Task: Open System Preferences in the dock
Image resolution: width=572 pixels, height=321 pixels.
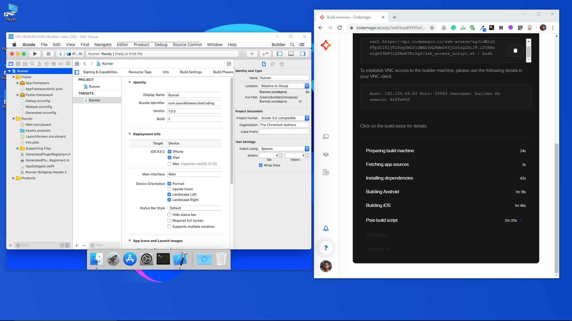Action: pyautogui.click(x=147, y=259)
